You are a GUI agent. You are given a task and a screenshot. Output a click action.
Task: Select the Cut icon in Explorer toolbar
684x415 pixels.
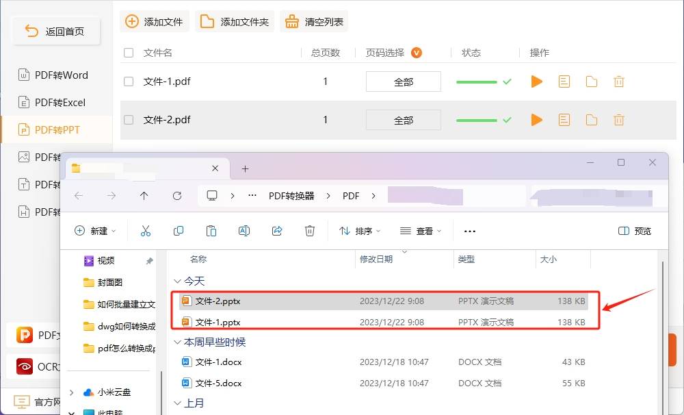click(x=146, y=231)
